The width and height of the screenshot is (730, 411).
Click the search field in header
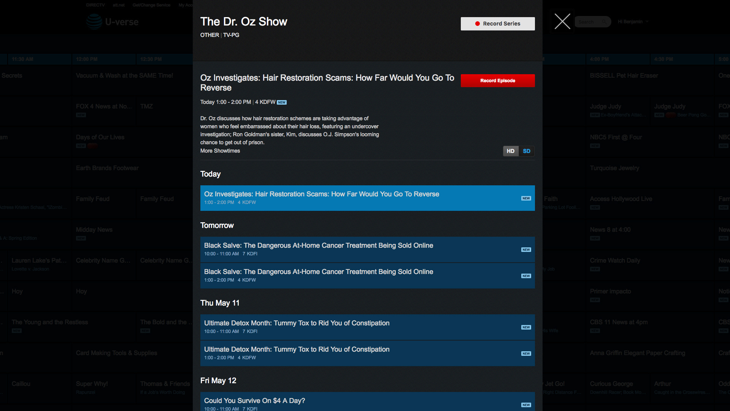(x=587, y=22)
